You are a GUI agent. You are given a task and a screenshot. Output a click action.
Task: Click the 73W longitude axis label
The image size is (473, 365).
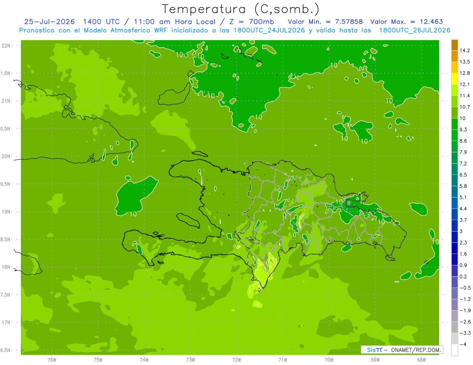click(x=190, y=359)
